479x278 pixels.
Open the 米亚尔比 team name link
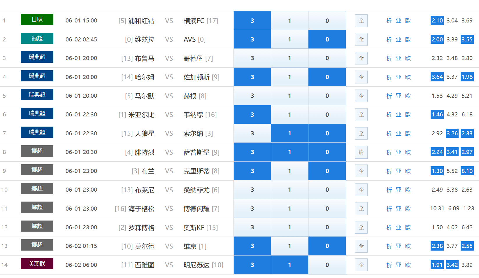tap(141, 115)
